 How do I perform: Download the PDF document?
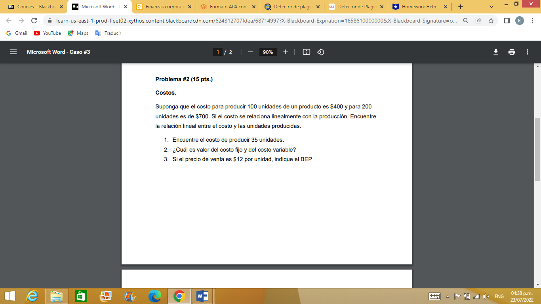(x=495, y=51)
